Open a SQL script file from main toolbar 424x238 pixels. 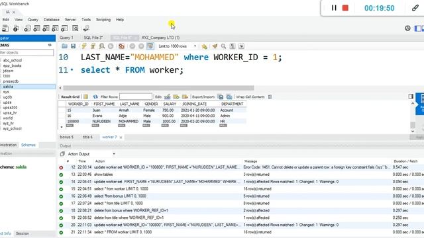click(x=5, y=28)
